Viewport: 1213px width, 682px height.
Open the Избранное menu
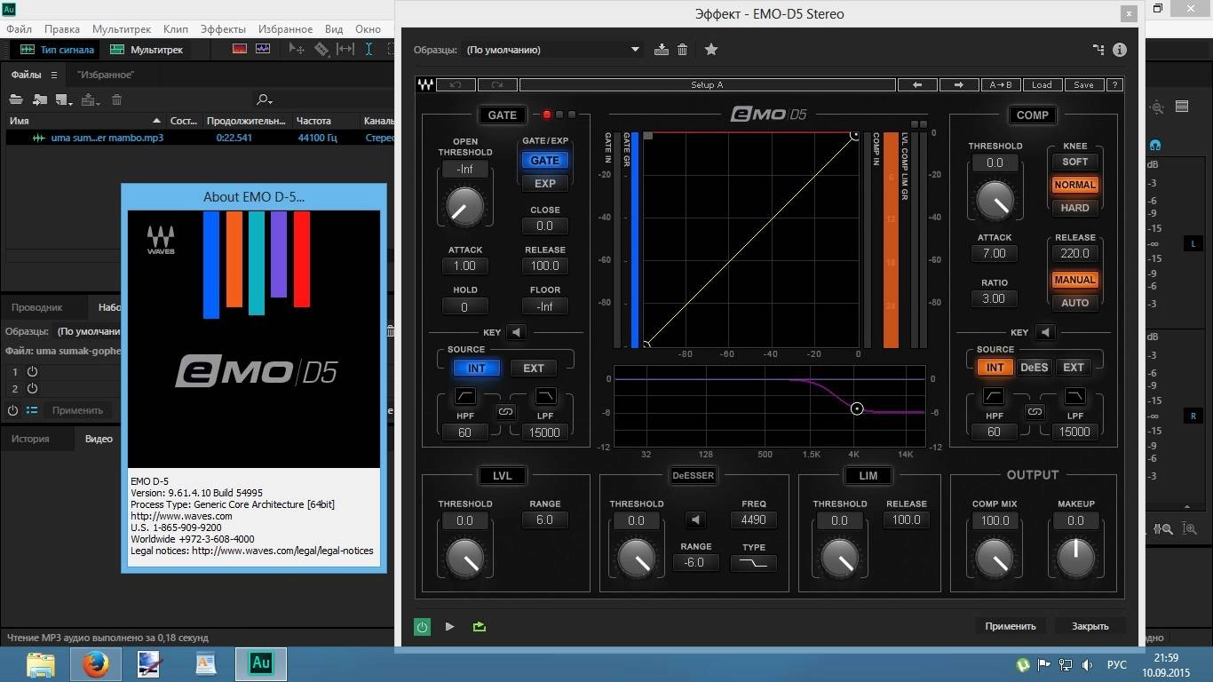(x=285, y=29)
